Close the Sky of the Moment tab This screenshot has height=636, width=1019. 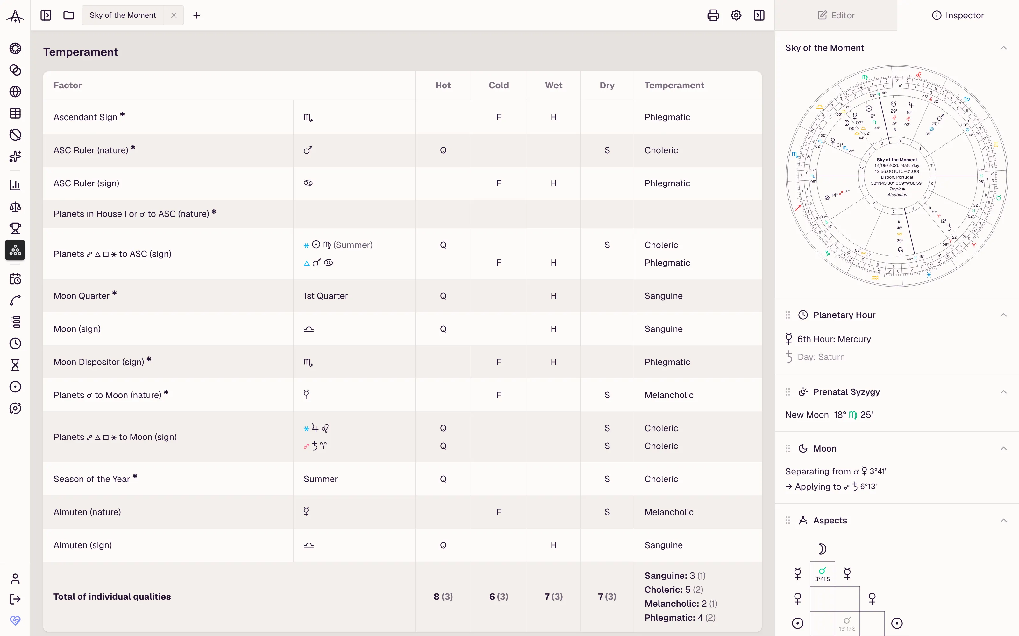click(174, 16)
